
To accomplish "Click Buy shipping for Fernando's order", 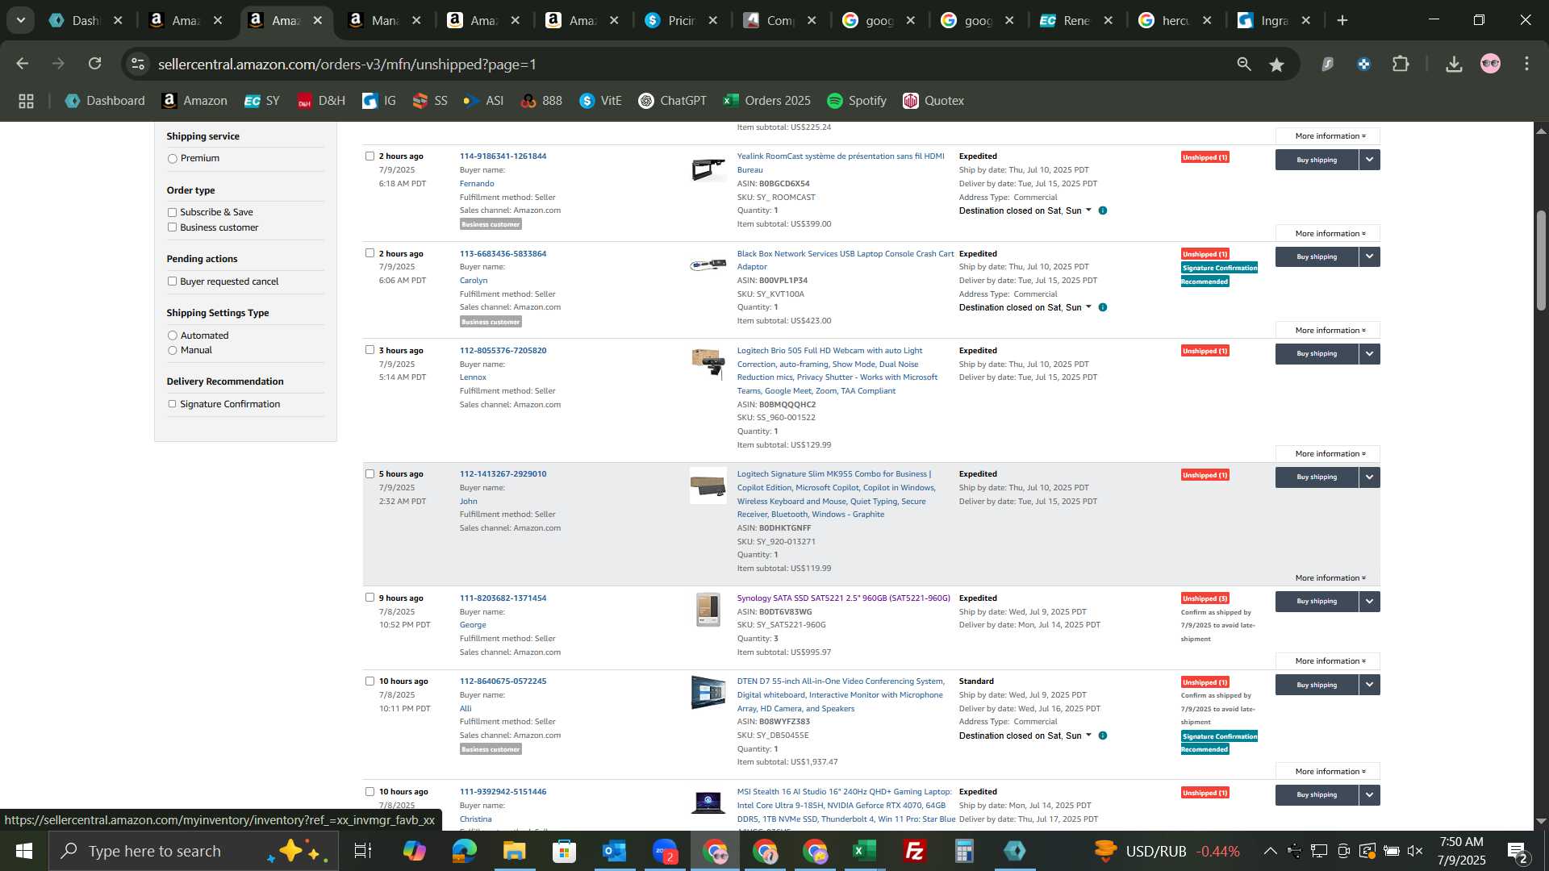I will tap(1317, 160).
